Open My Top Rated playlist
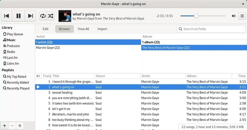Viewport: 247px width, 130px height. click(15, 77)
